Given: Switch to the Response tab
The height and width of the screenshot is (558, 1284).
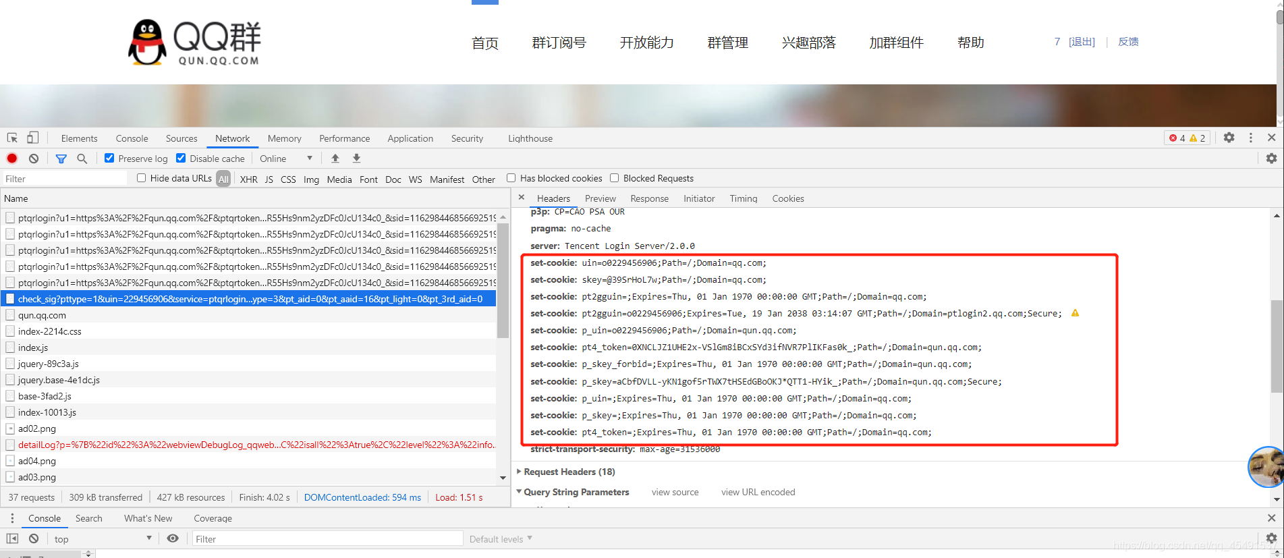Looking at the screenshot, I should (x=650, y=198).
